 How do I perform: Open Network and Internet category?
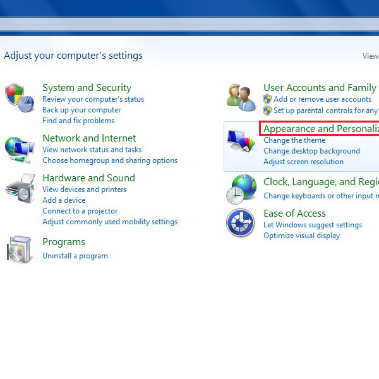[x=89, y=138]
